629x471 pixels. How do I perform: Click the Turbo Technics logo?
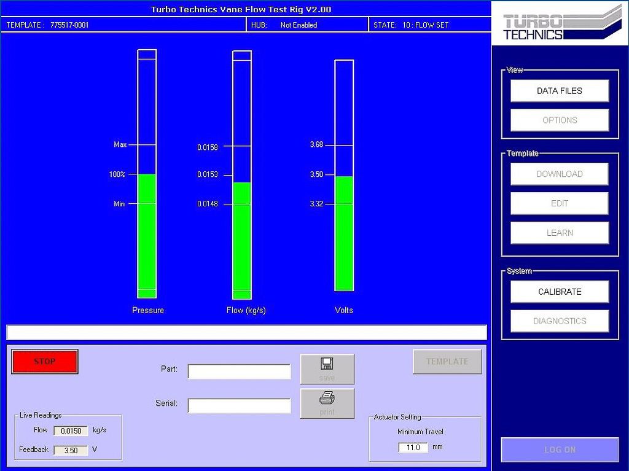(560, 25)
